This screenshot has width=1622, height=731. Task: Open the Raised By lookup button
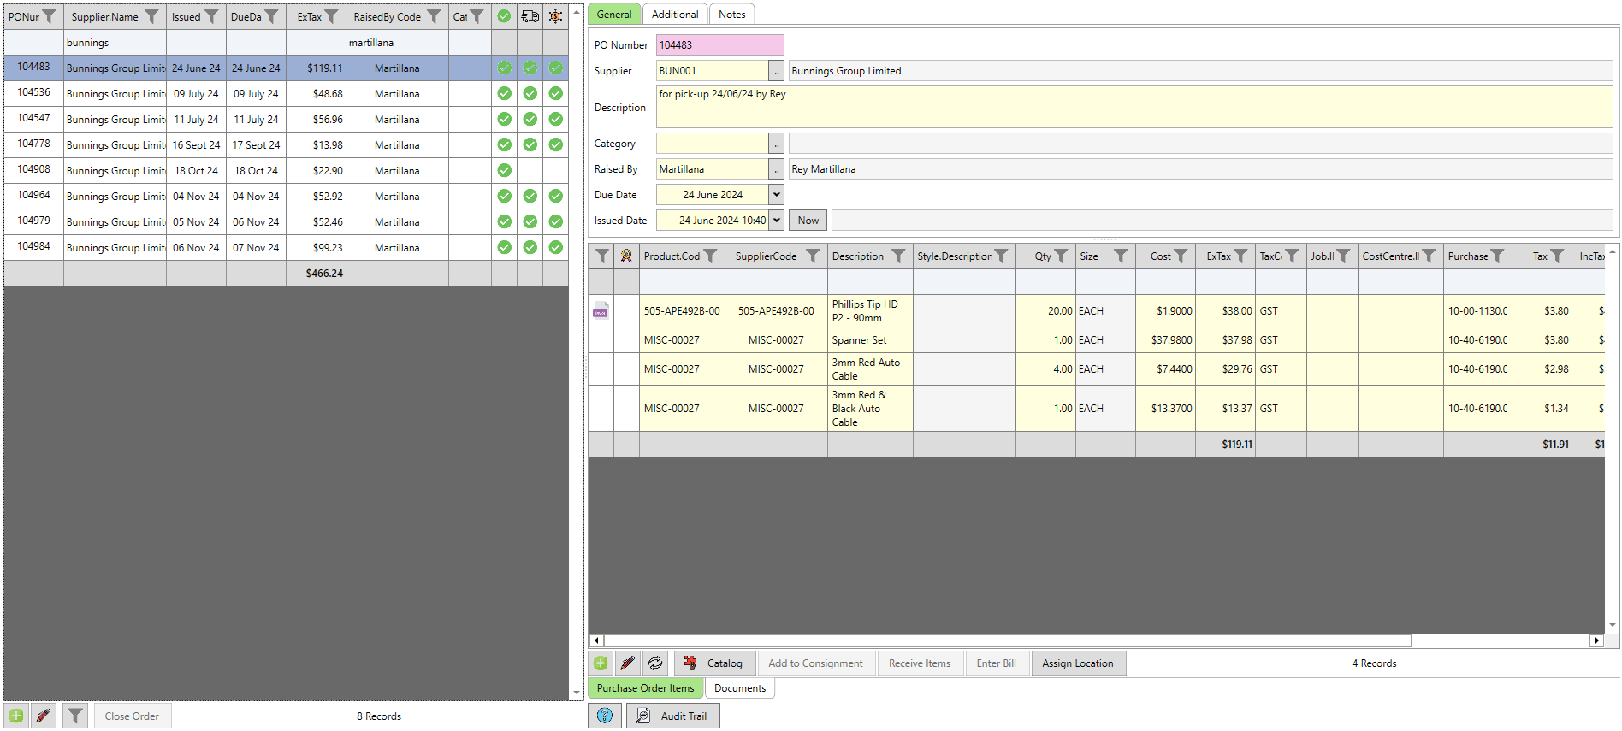point(776,169)
